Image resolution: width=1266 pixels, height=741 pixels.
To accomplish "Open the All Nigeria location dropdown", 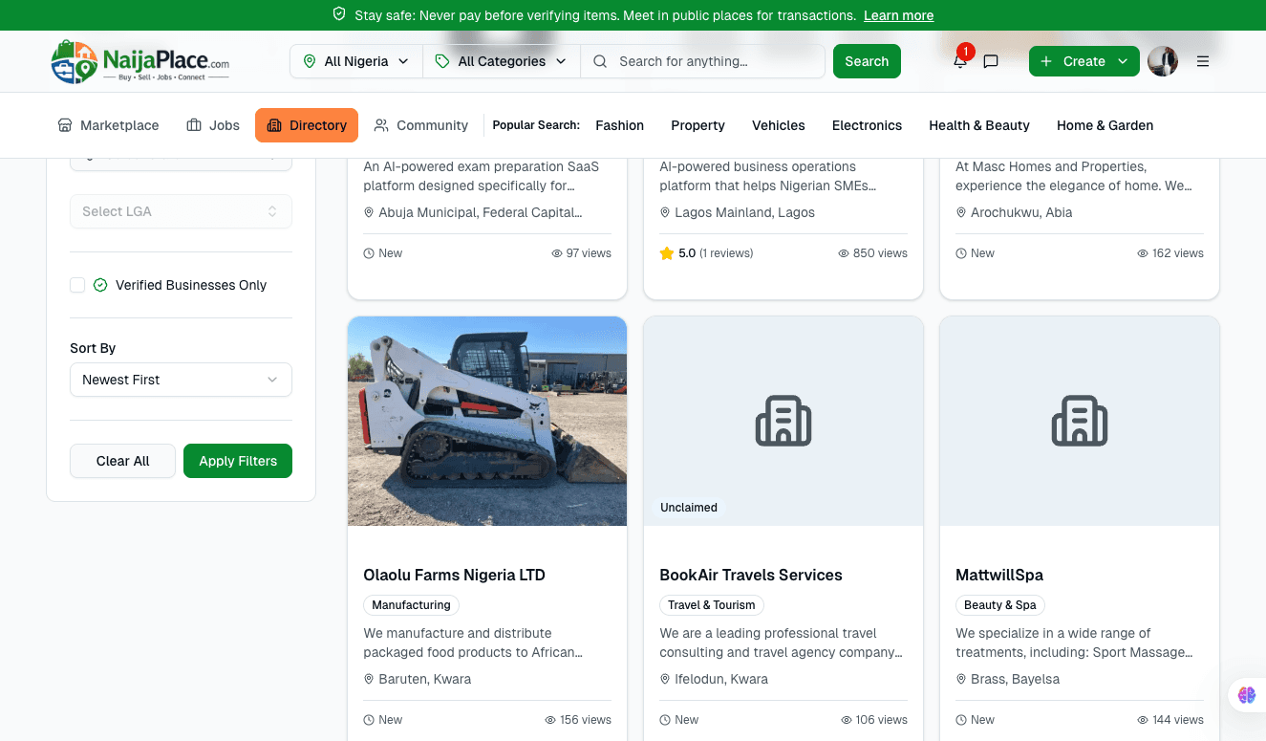I will 355,61.
